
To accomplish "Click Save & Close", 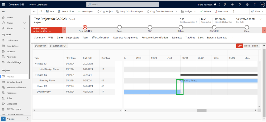I will point(66,11).
